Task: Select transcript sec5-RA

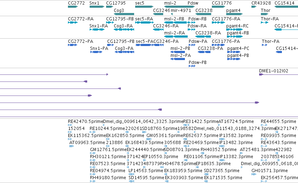Action: click(x=144, y=19)
